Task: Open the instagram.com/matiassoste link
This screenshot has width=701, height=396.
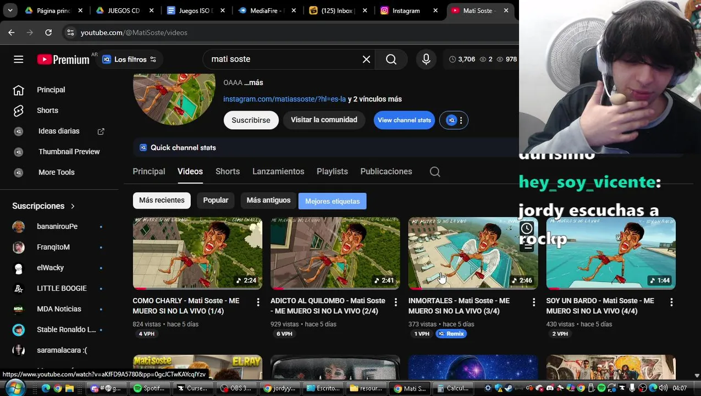Action: pos(284,99)
